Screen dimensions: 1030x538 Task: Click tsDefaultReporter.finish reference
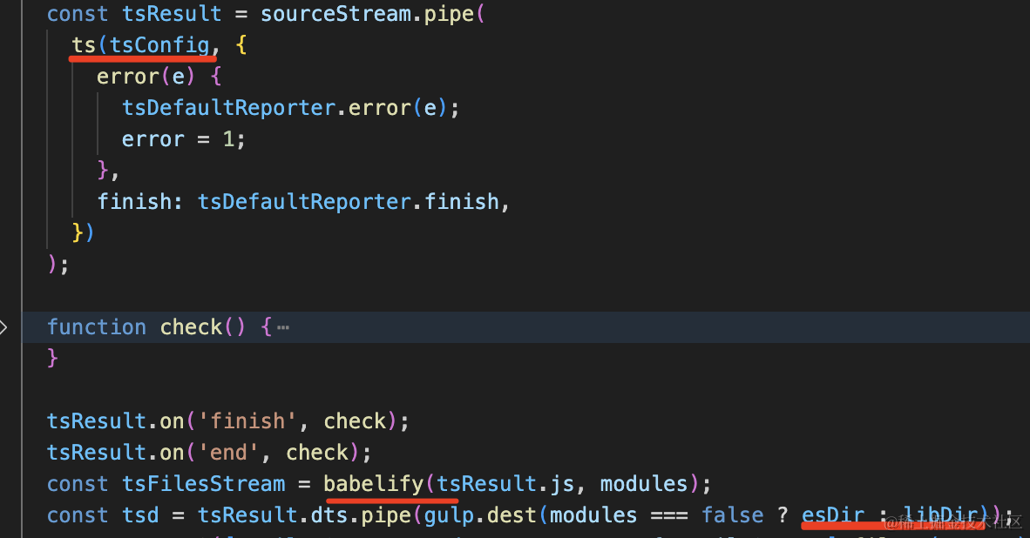(x=349, y=201)
